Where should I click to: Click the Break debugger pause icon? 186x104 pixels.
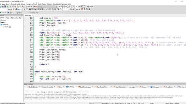tap(76, 7)
